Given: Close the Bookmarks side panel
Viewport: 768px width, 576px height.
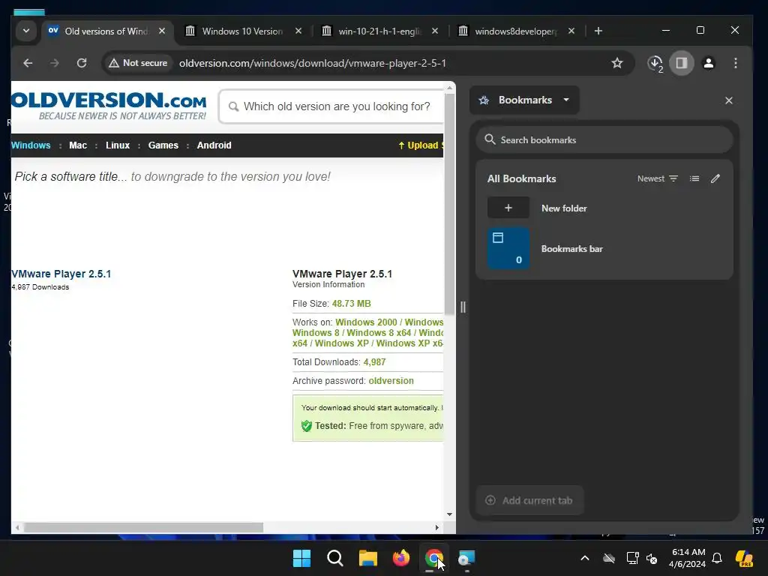Looking at the screenshot, I should point(729,100).
